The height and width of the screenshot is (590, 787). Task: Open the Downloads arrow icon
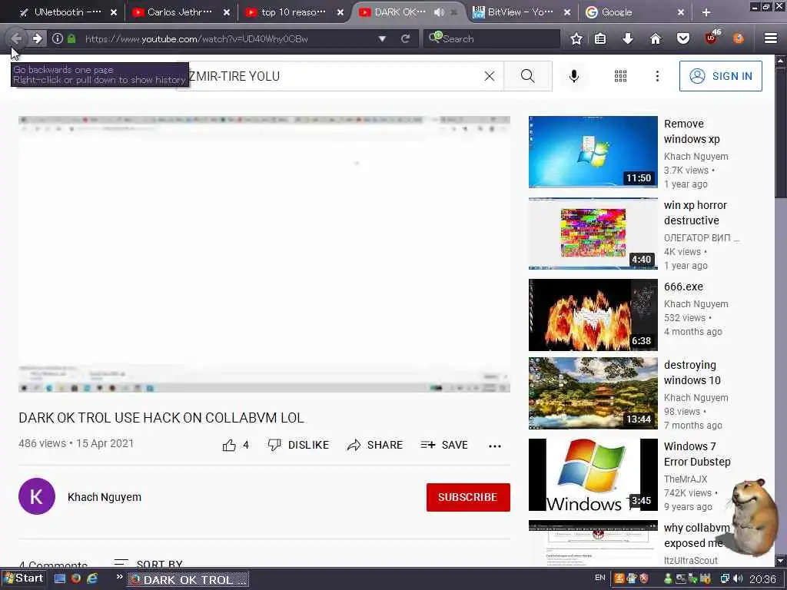tap(627, 38)
